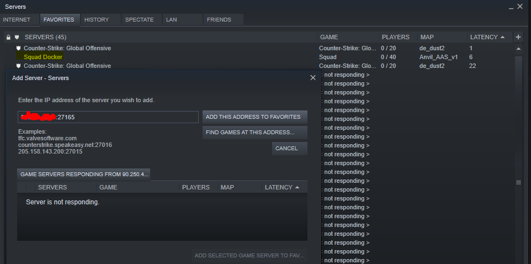Sort dialog results by Game column header
The width and height of the screenshot is (531, 264).
point(137,187)
